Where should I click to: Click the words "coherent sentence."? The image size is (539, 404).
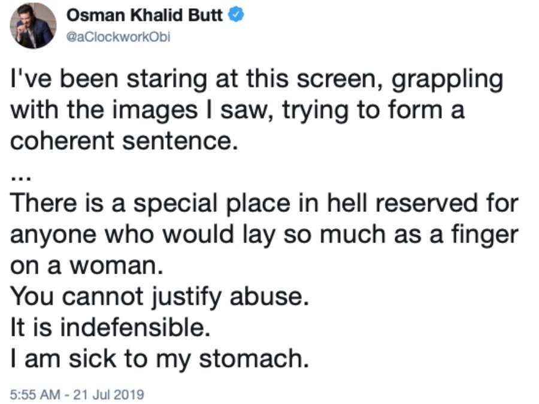(x=124, y=141)
